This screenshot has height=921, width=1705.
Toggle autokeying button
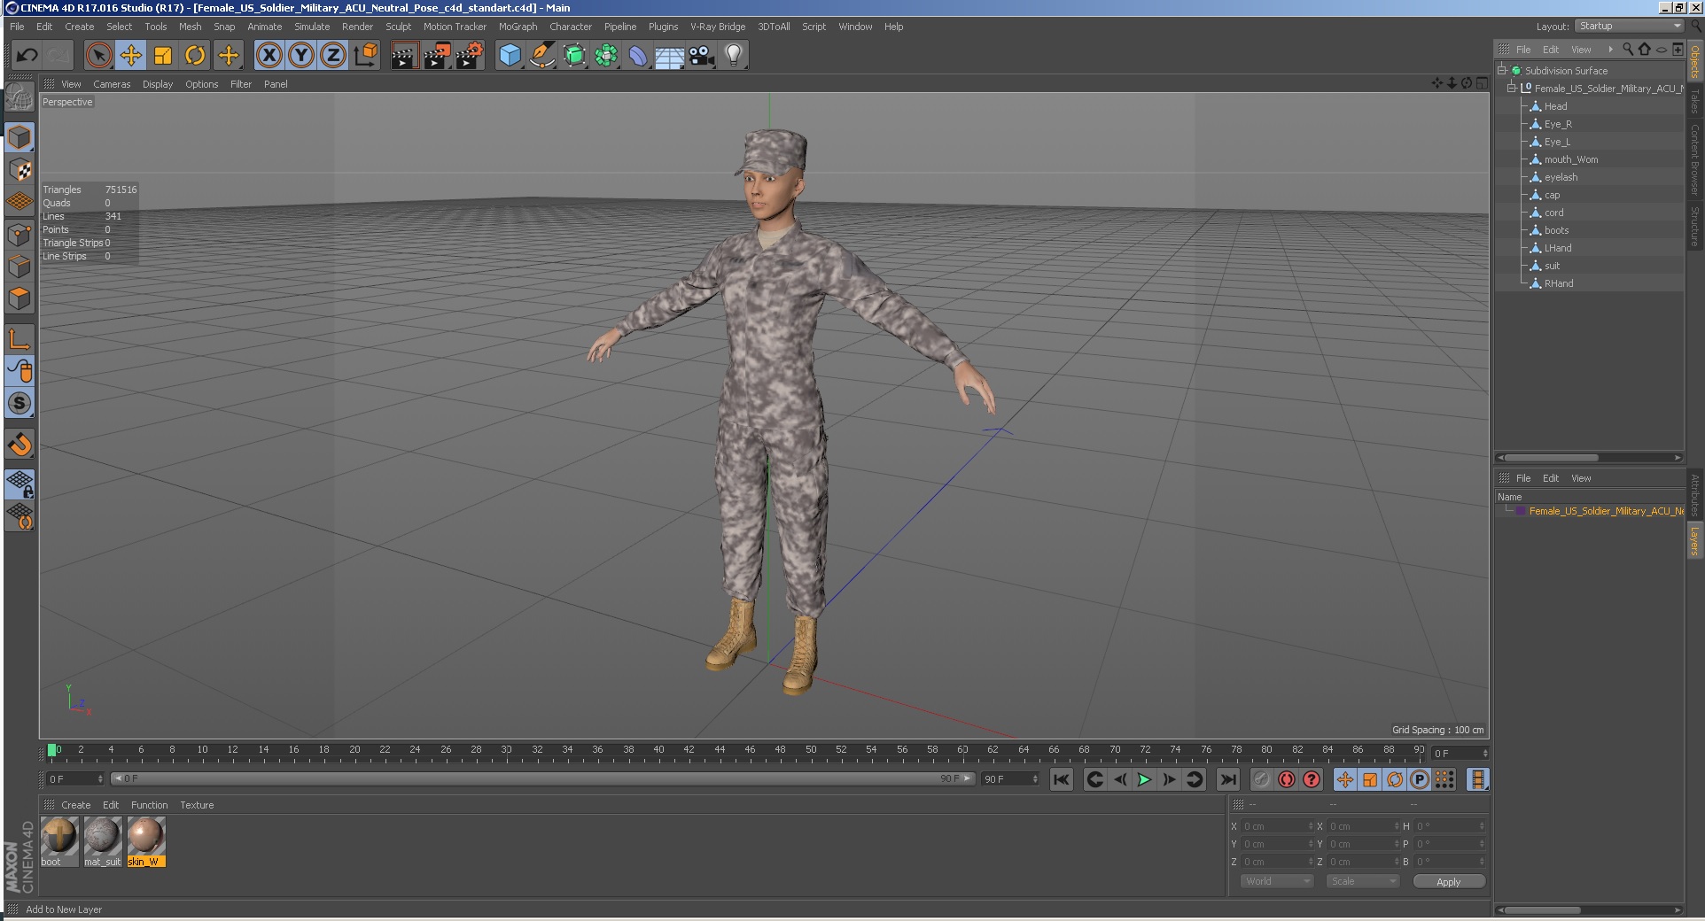pos(1287,779)
